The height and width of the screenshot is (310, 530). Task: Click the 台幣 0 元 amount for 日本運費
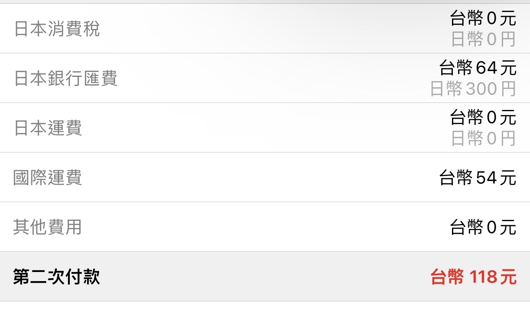point(483,118)
